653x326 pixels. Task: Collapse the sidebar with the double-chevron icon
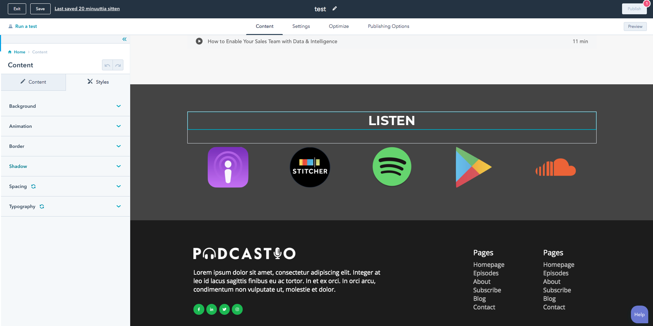pyautogui.click(x=124, y=39)
